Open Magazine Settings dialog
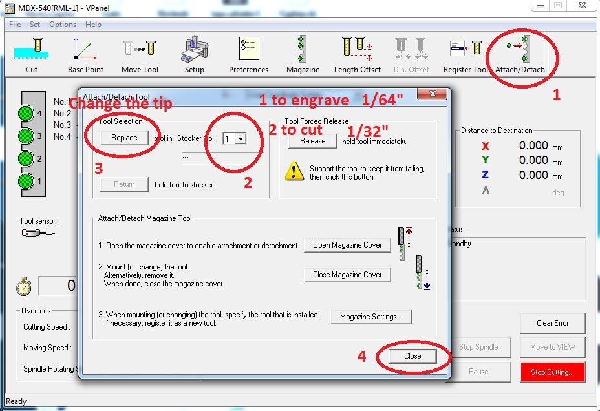 point(370,317)
